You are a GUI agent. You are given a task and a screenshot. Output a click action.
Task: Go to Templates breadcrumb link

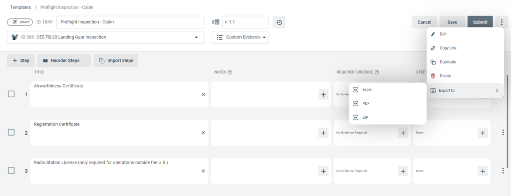point(20,7)
